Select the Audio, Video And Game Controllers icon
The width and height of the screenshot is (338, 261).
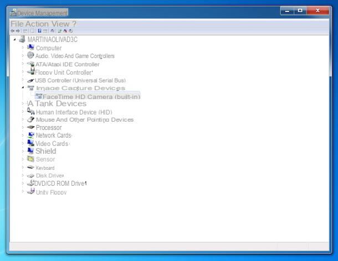point(30,55)
